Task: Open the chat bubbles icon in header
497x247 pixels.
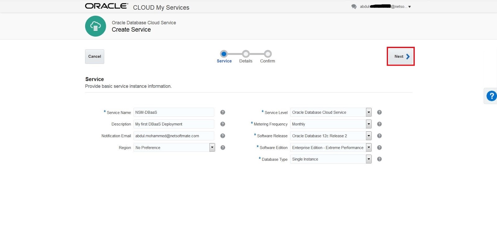Action: point(354,7)
